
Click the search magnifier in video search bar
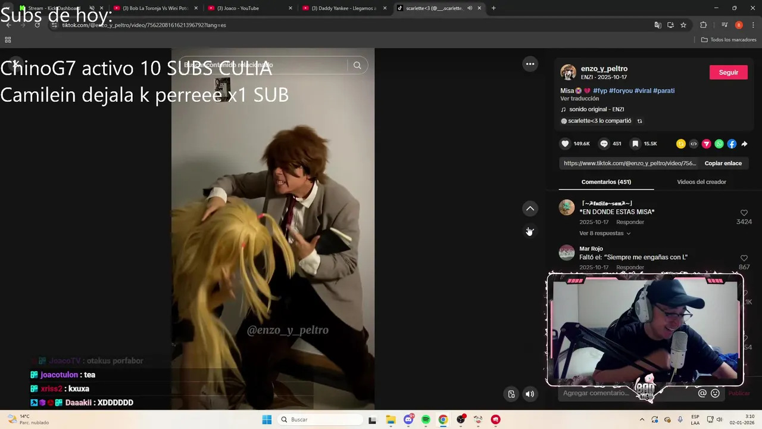[x=357, y=66]
